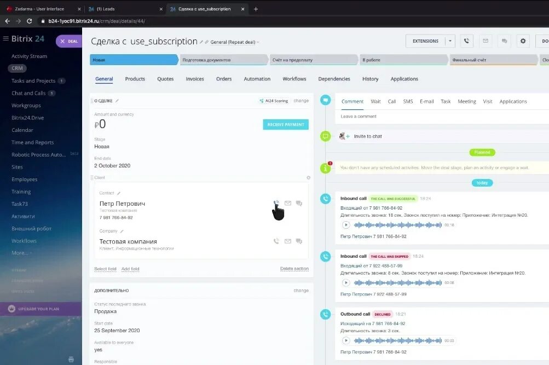Click the email envelope icon in the top toolbar
Screen dimensions: 549x365
coord(486,41)
